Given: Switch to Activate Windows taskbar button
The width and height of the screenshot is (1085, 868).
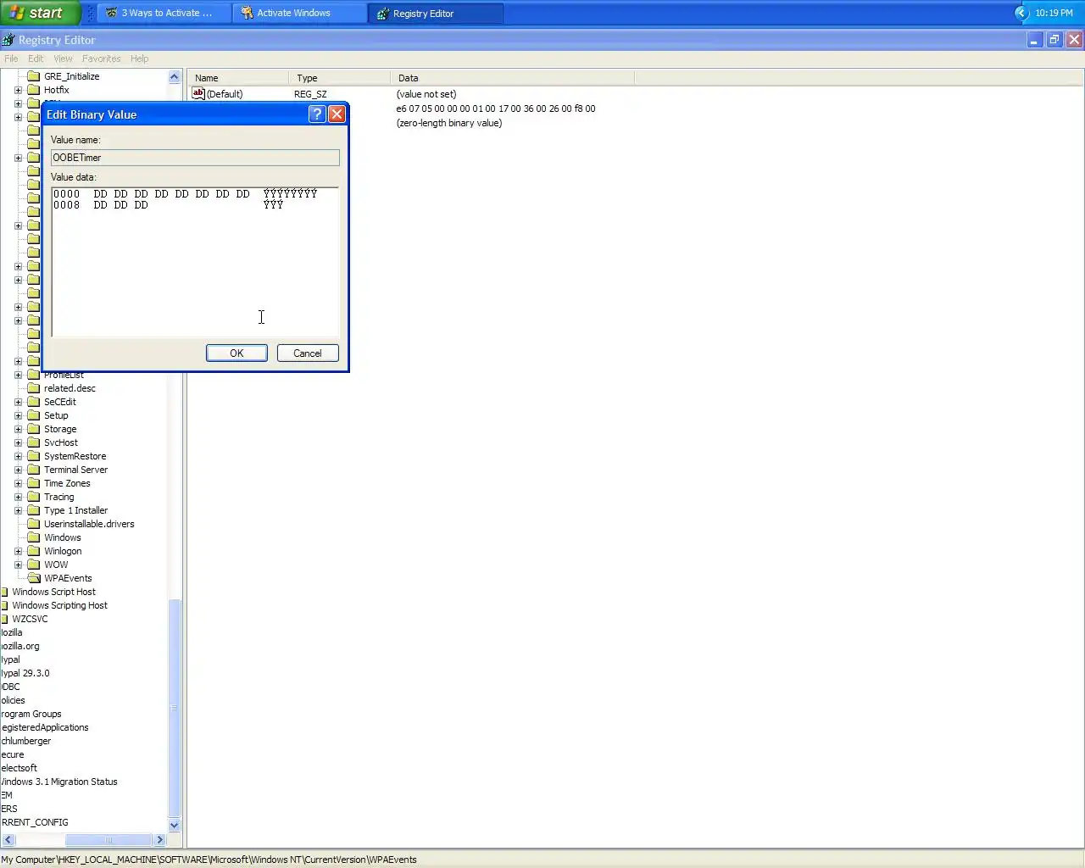Looking at the screenshot, I should (300, 13).
